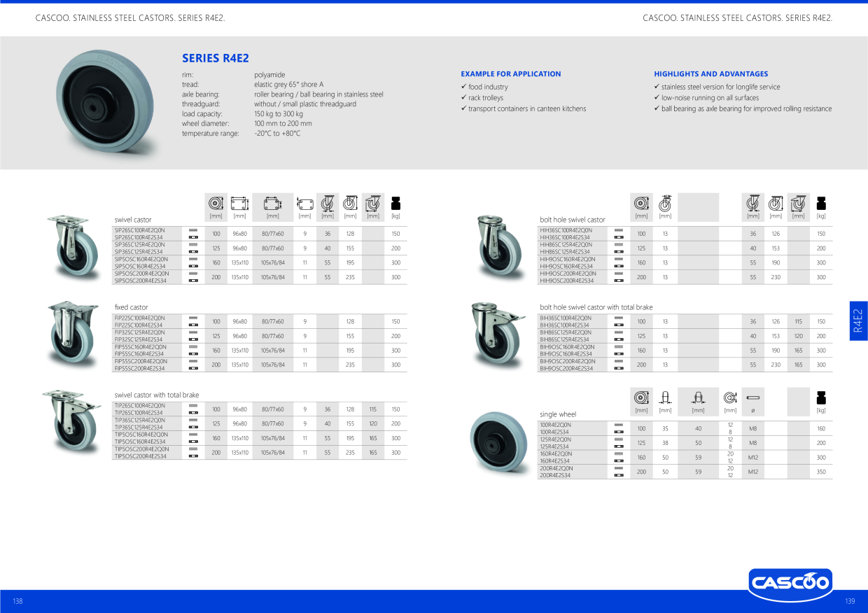The image size is (868, 613).
Task: Click the total height icon above the swivel castor table
Action: click(x=350, y=203)
